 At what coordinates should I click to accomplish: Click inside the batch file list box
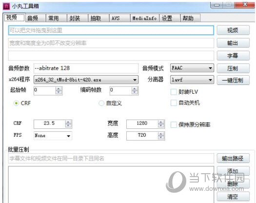[111, 184]
